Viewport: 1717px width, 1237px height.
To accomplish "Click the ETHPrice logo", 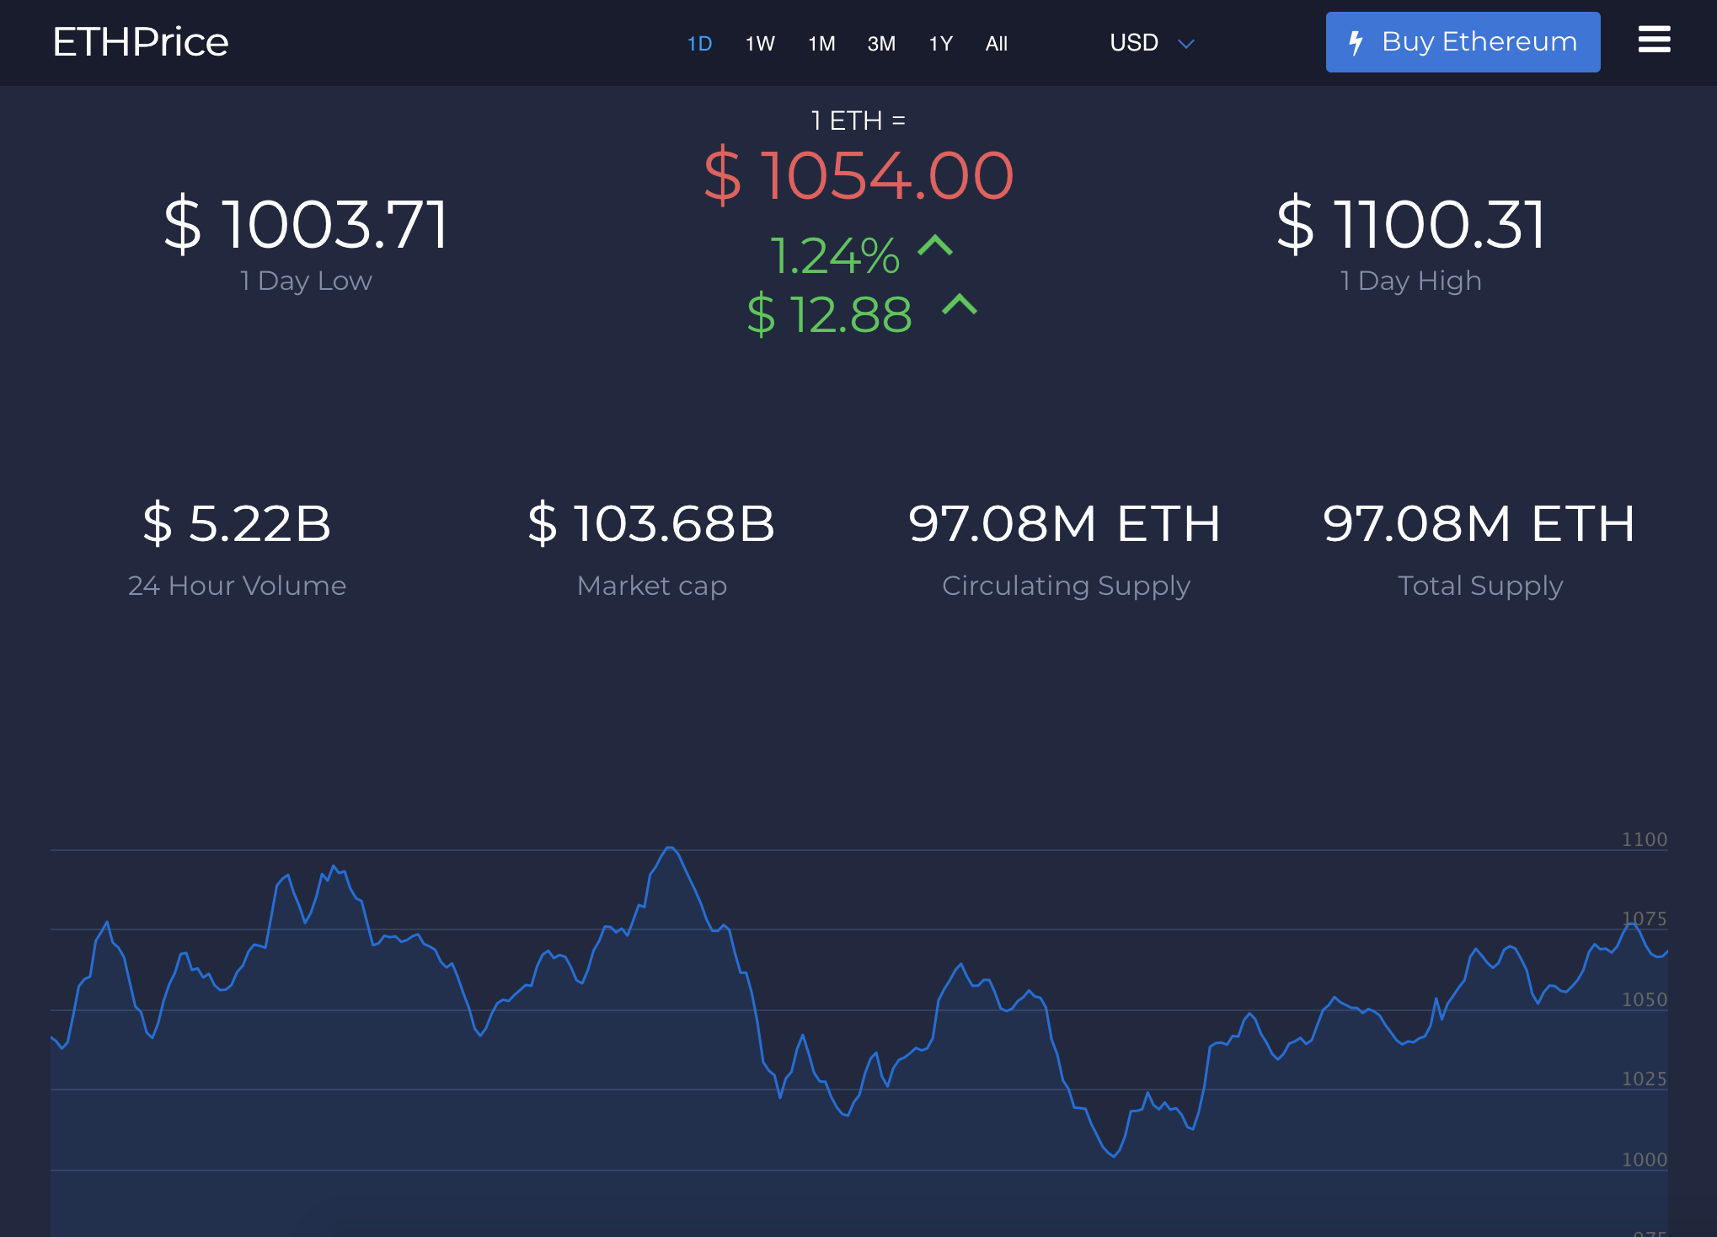I will (x=140, y=40).
